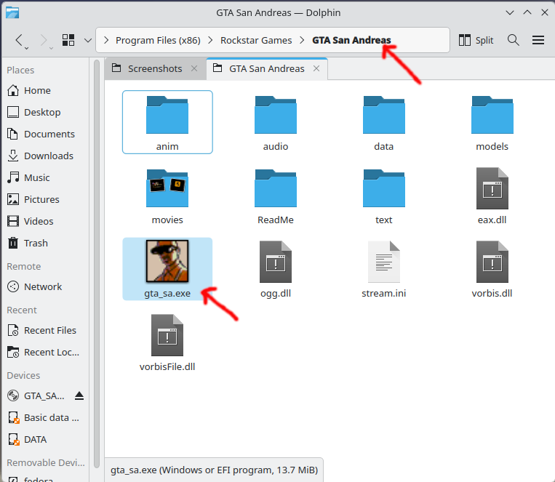Navigate to Program Files (x86) breadcrumb
Viewport: 555px width, 482px height.
point(158,40)
